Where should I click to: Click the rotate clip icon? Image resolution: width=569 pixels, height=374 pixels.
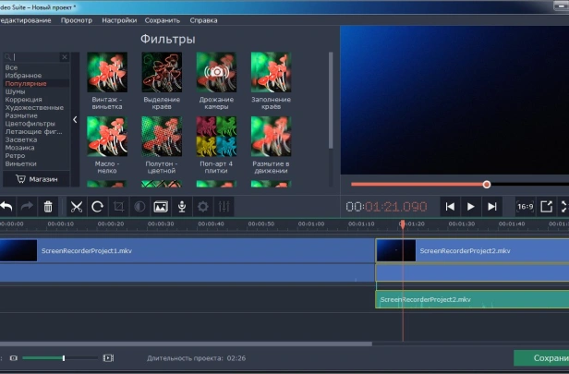pyautogui.click(x=97, y=207)
